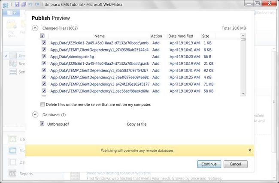Uncheck the 1_a424f236e1024517 file checkbox
Viewport: 279px width, 183px height.
click(x=44, y=84)
